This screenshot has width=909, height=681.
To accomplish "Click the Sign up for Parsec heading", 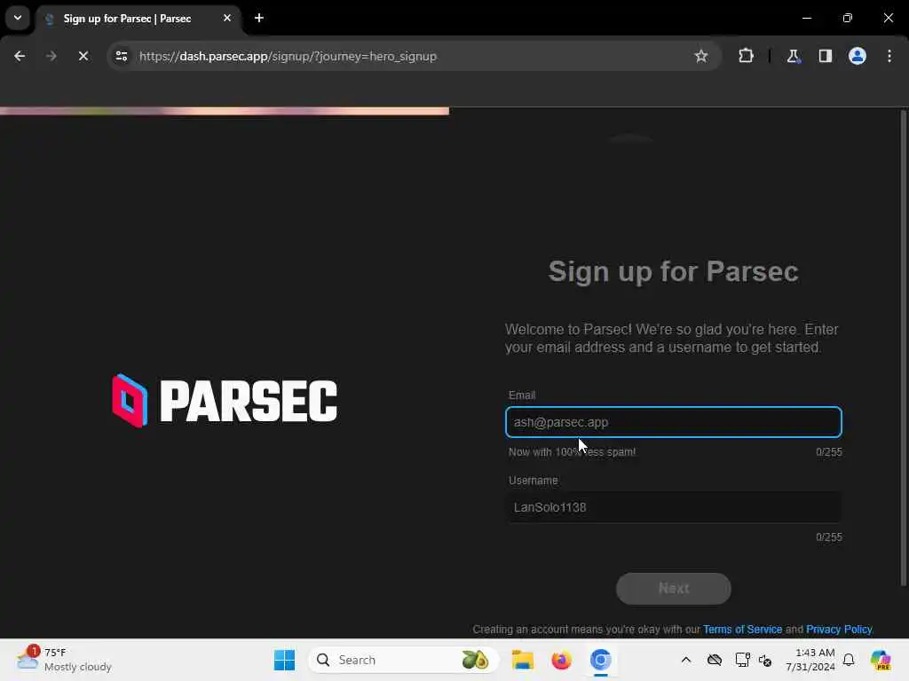I will pyautogui.click(x=673, y=271).
